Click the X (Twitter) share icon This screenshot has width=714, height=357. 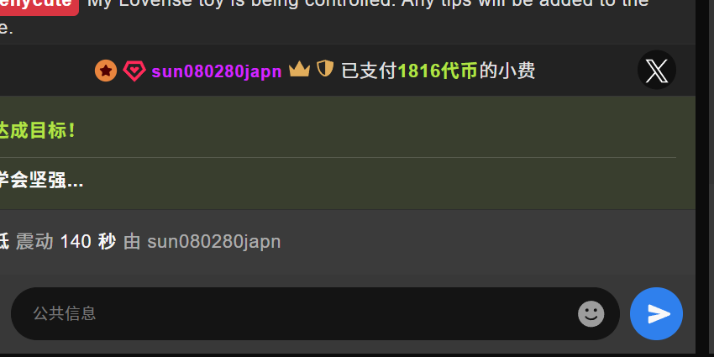coord(657,70)
